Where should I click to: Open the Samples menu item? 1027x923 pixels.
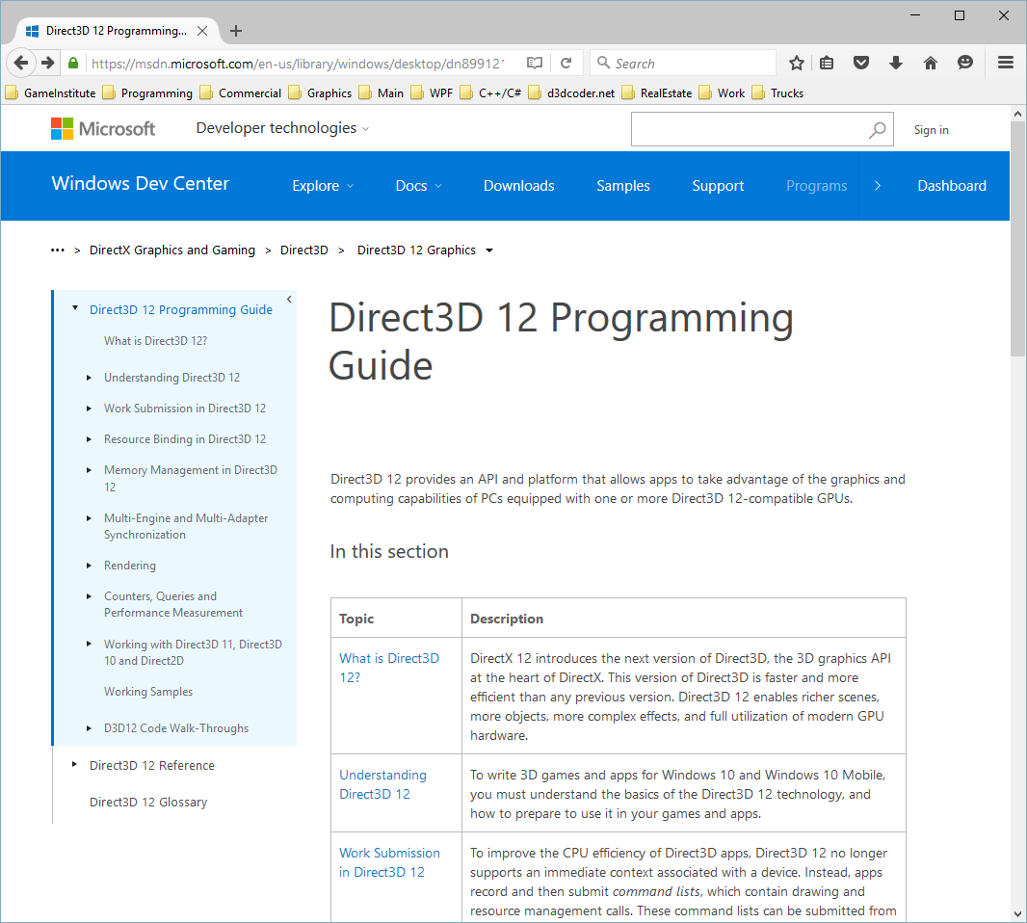622,186
